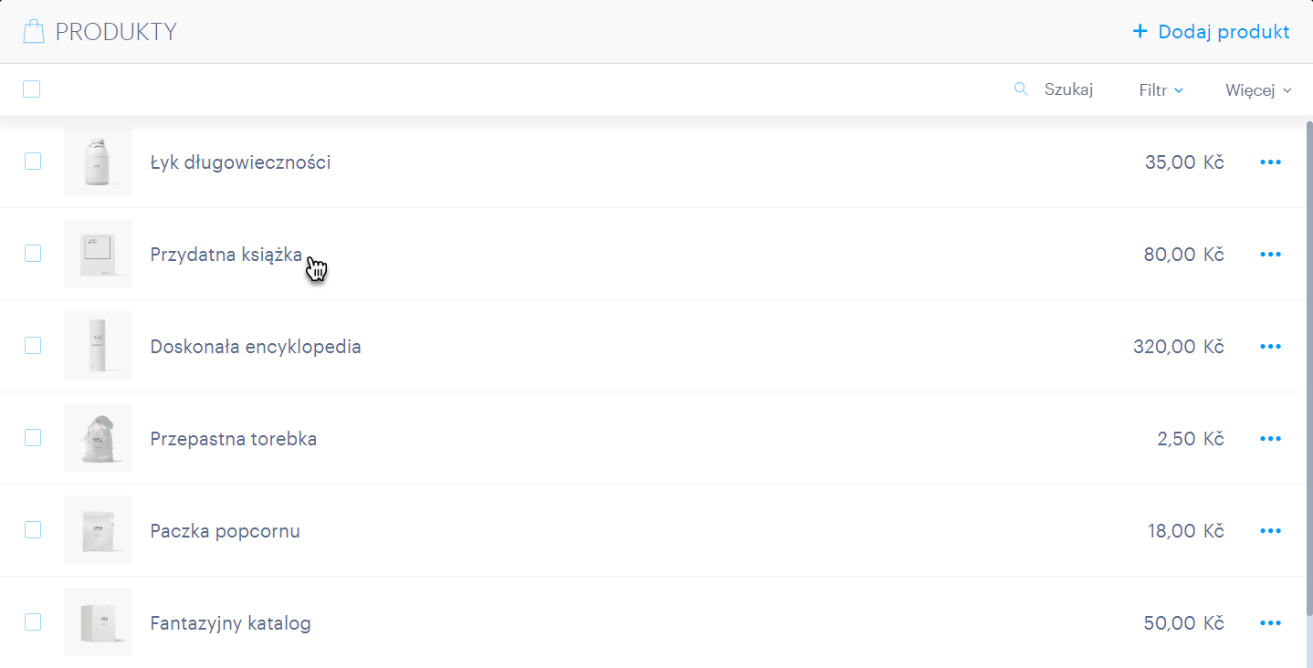
Task: Check the box for Łyk długowieczności
Action: click(33, 162)
